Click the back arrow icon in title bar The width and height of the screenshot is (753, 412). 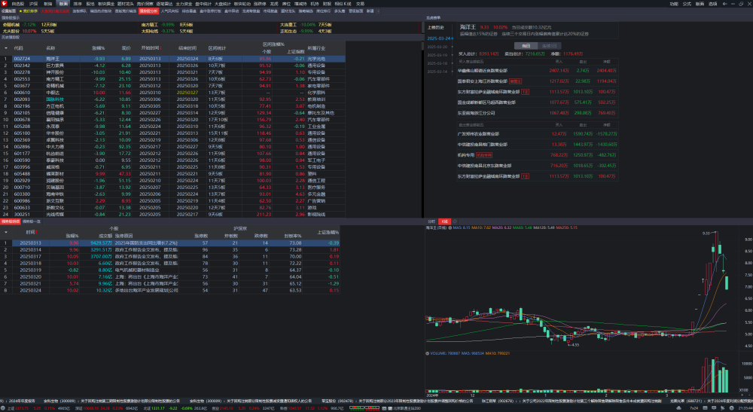[724, 4]
